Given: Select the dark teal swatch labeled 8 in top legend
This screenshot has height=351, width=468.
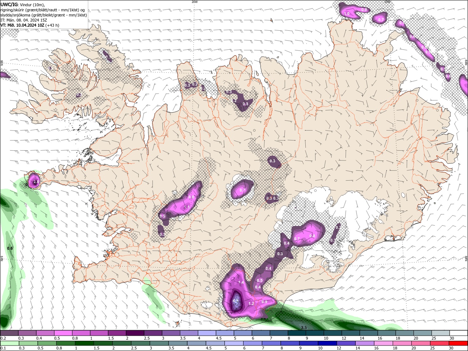Looking at the screenshot, I should pos(297,333).
